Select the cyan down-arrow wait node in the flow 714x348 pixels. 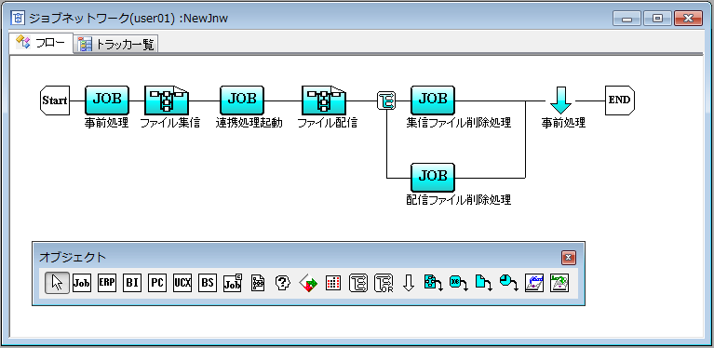point(560,101)
